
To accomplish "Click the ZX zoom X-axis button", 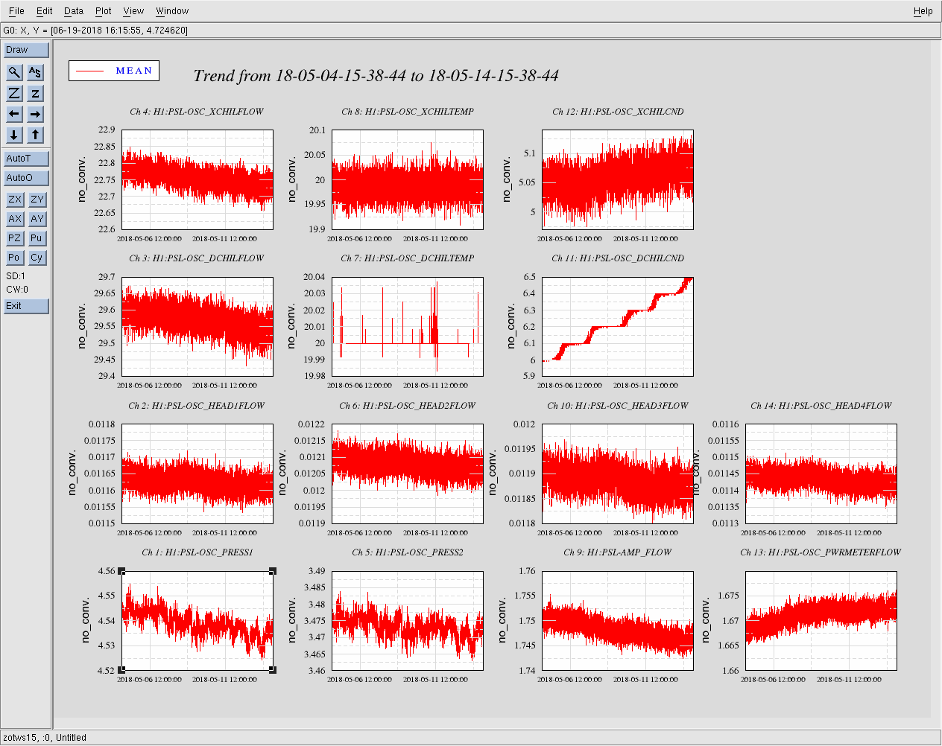I will (14, 200).
